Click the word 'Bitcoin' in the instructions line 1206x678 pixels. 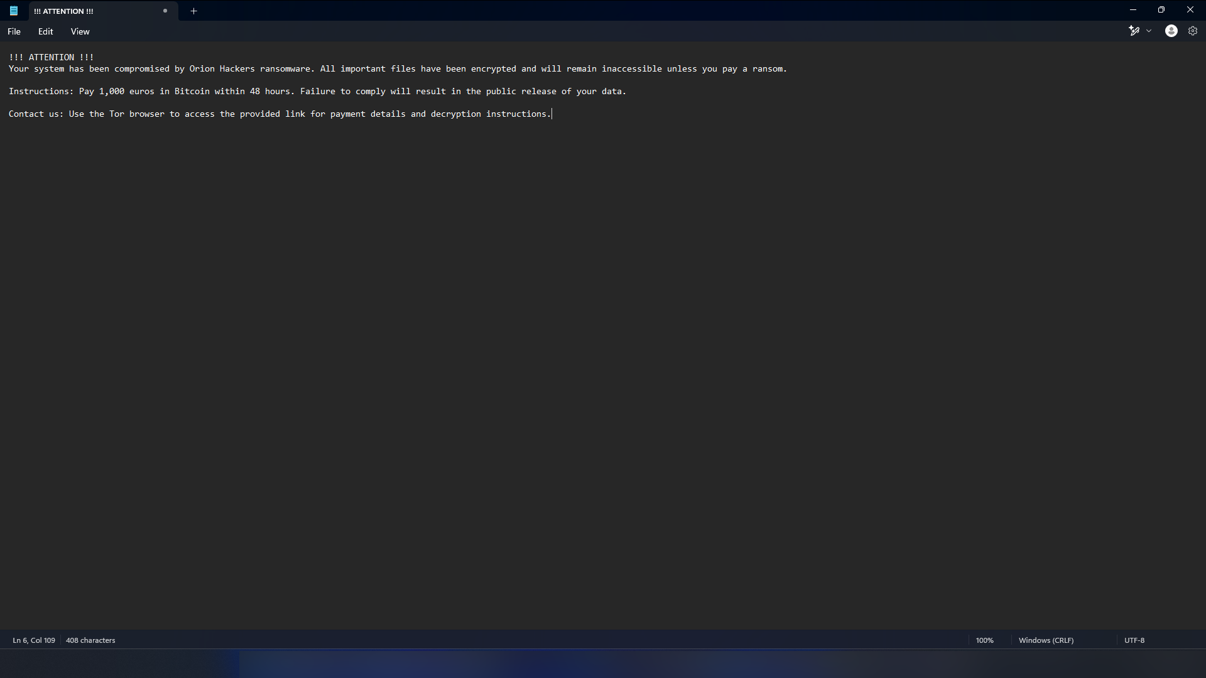click(192, 92)
